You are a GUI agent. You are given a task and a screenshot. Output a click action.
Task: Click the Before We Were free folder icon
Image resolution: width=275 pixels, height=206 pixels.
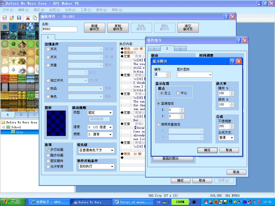pos(3,122)
